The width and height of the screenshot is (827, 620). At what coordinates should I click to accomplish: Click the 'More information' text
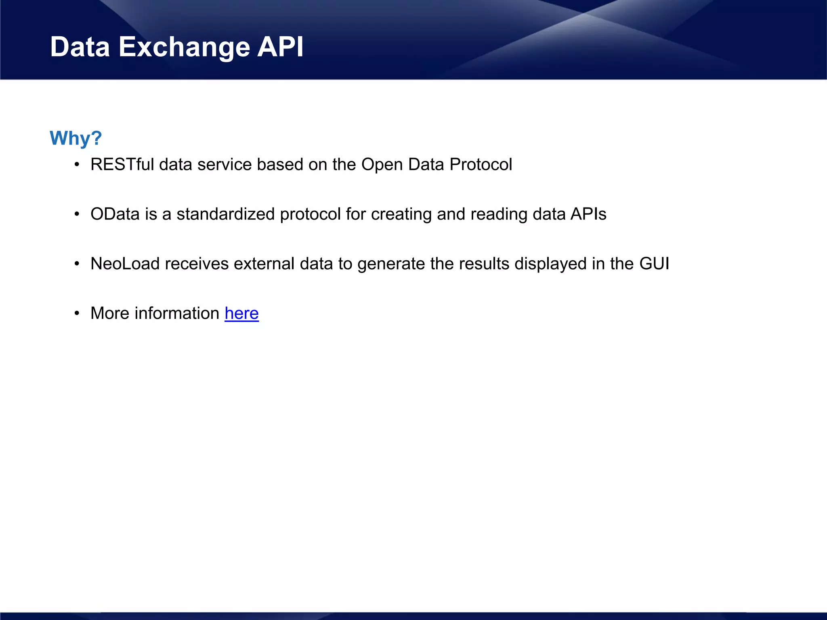pyautogui.click(x=155, y=313)
